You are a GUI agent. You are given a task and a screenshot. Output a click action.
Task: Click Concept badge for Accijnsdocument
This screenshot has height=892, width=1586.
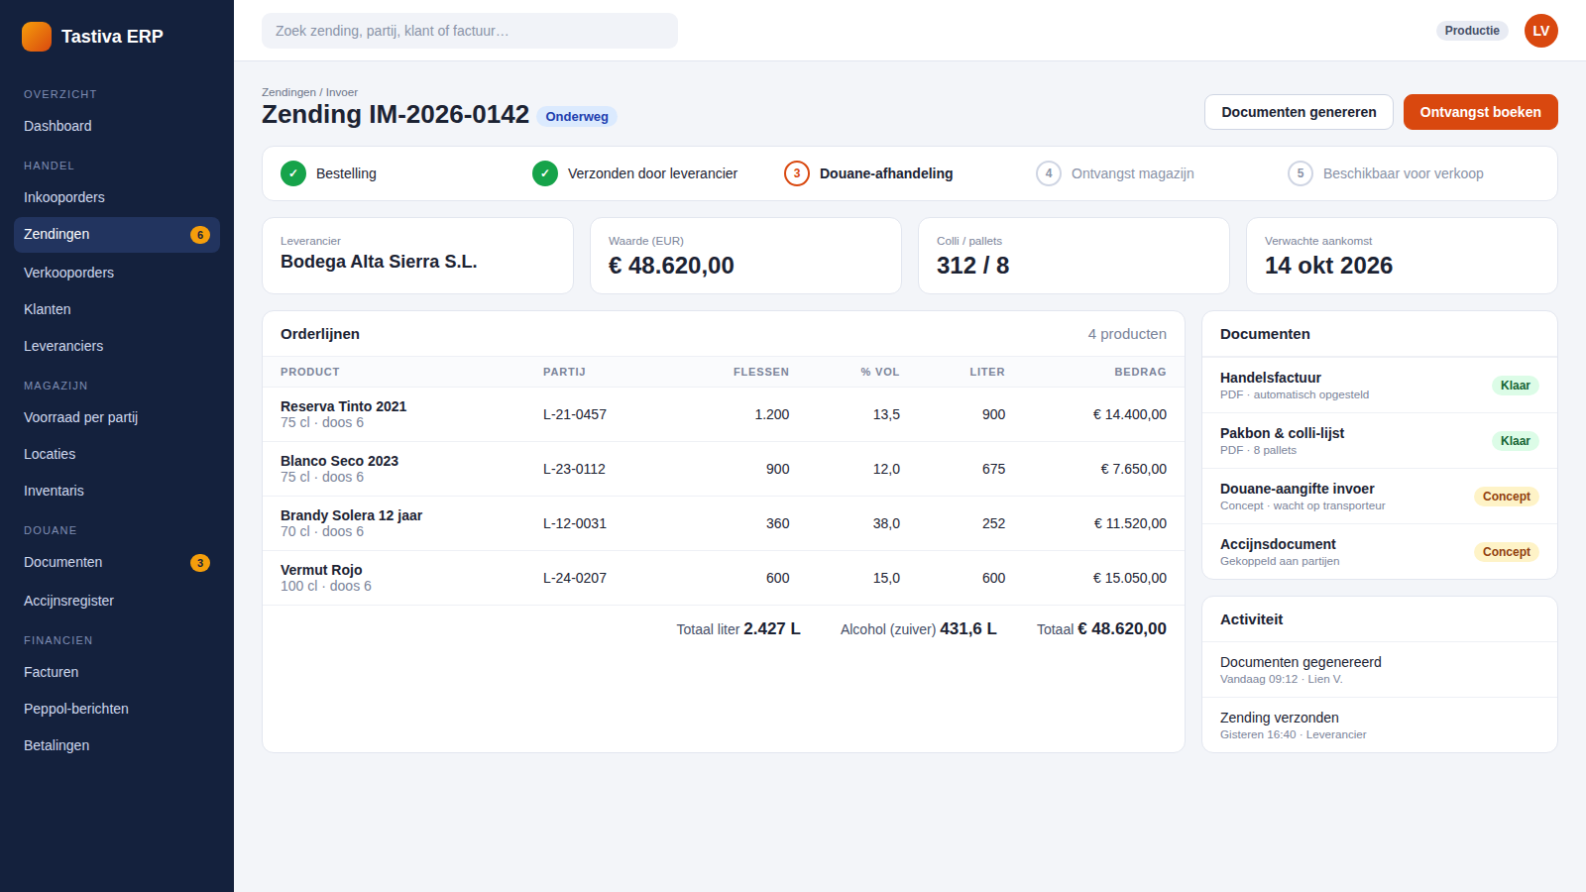point(1506,552)
